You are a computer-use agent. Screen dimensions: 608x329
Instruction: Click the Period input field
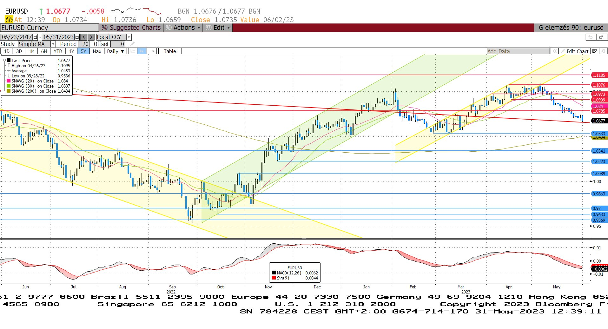(84, 44)
